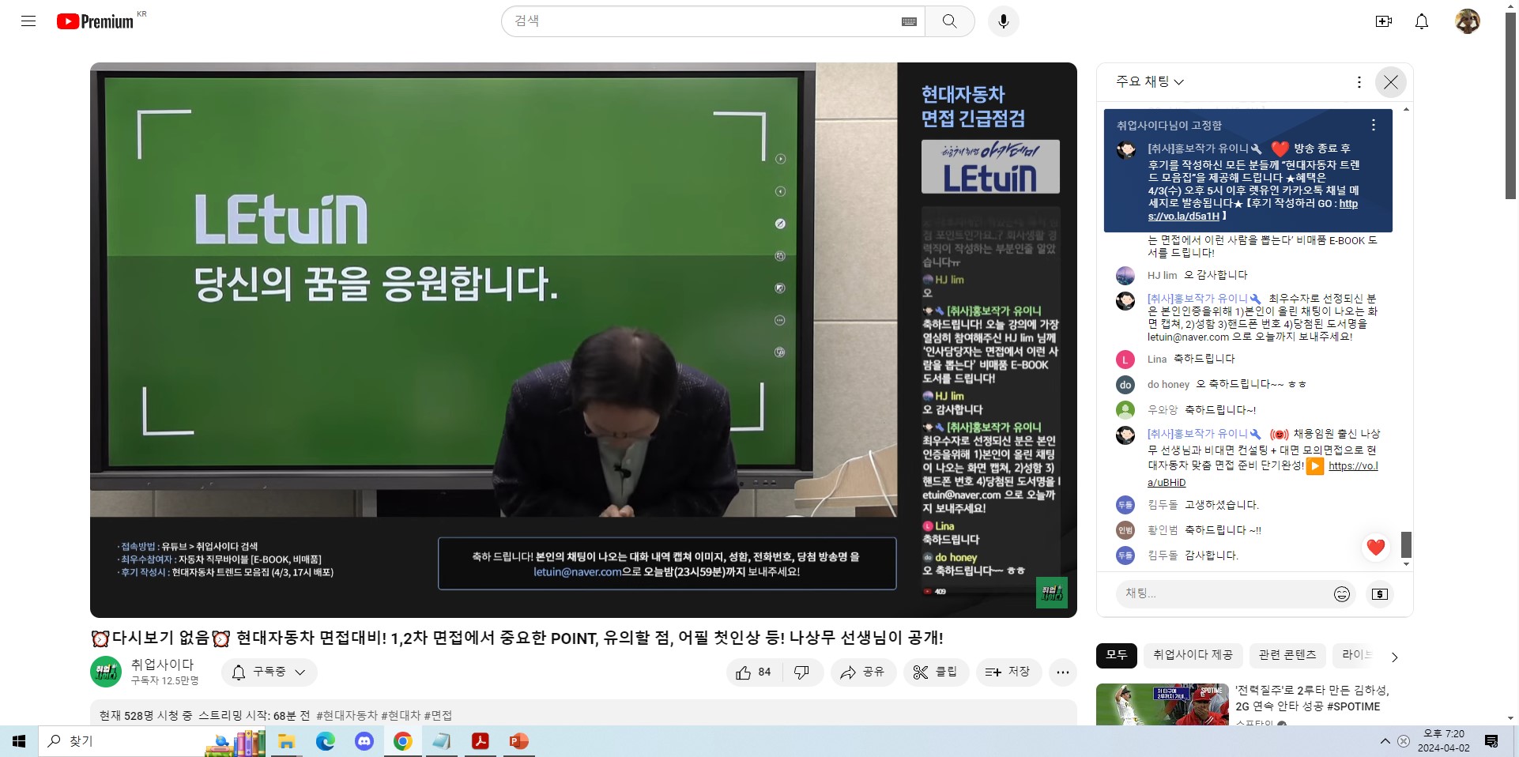The image size is (1519, 757).
Task: Open PowerPoint from taskbar
Action: 518,741
